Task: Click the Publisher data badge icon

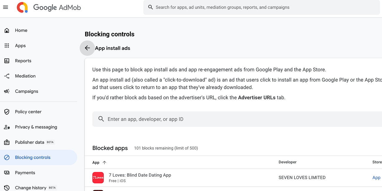Action: (x=7, y=142)
